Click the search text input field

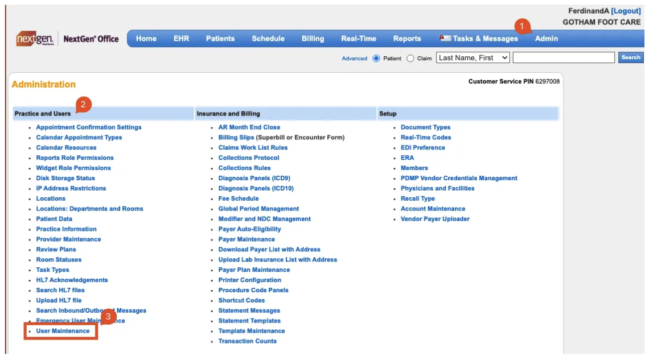tap(564, 58)
